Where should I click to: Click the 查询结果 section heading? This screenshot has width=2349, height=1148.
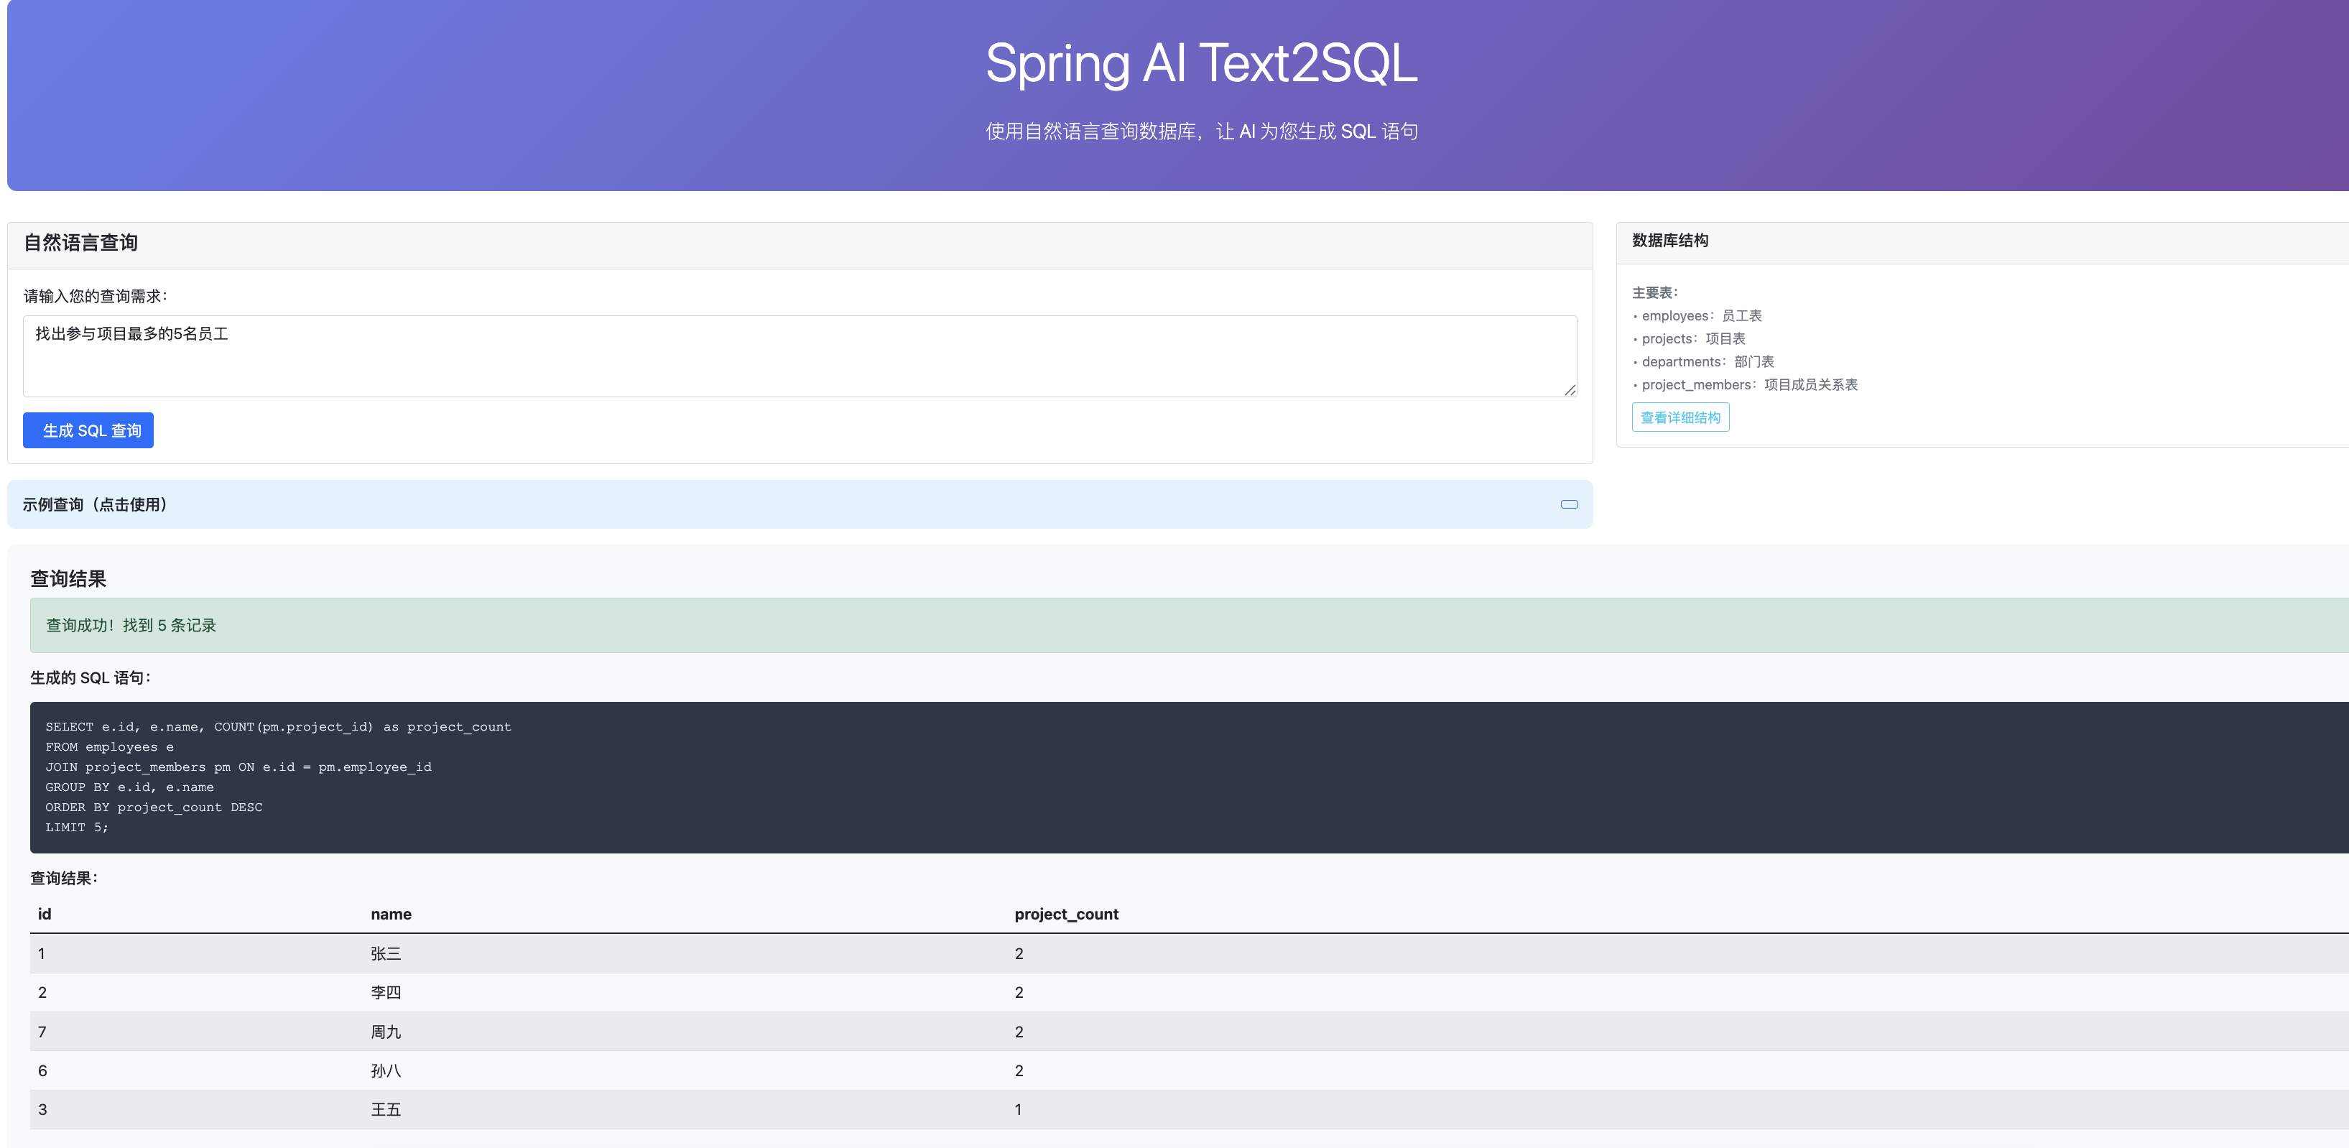[68, 579]
